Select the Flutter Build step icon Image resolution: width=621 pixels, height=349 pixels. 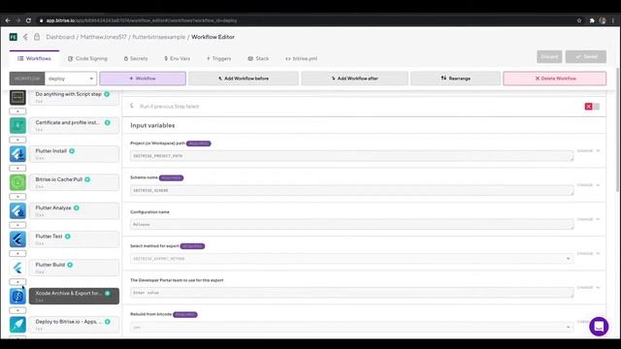pyautogui.click(x=17, y=268)
